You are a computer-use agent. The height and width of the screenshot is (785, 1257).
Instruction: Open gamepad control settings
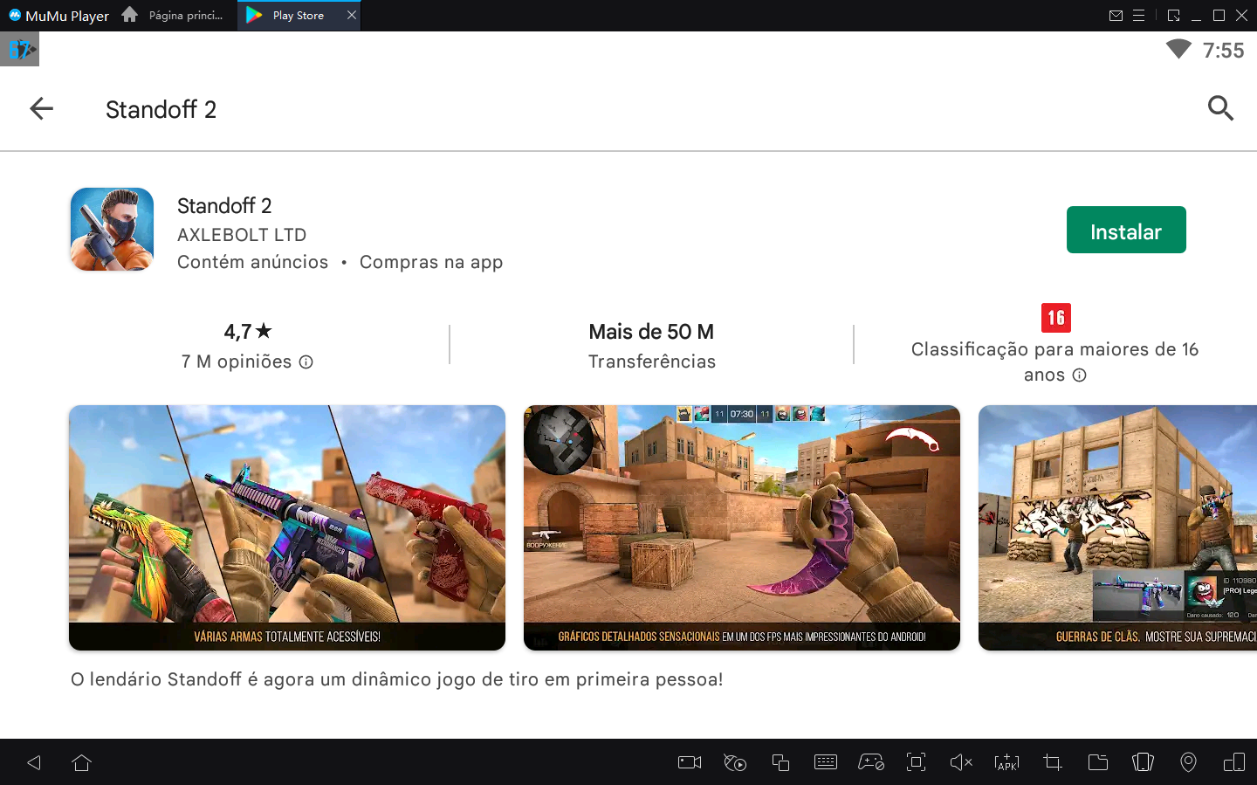click(x=871, y=762)
